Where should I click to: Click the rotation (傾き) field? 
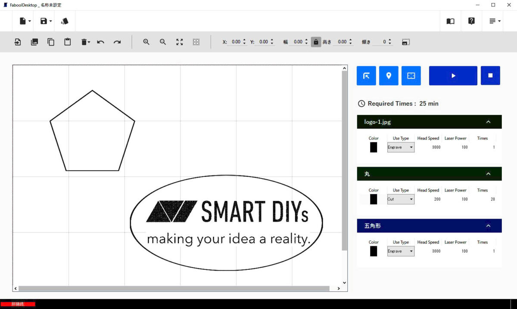coord(381,42)
